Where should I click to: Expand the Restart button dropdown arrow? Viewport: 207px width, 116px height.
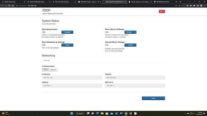click(x=135, y=32)
